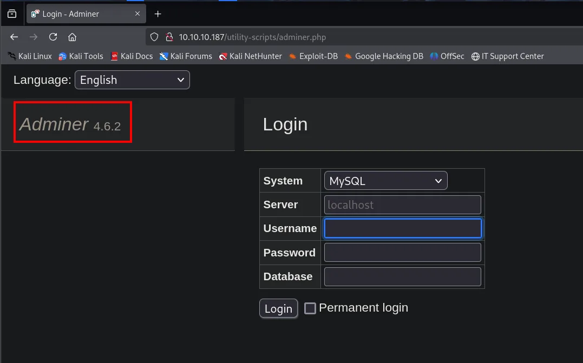This screenshot has width=583, height=363.
Task: Open the Kali NetHunter bookmark
Action: 250,56
